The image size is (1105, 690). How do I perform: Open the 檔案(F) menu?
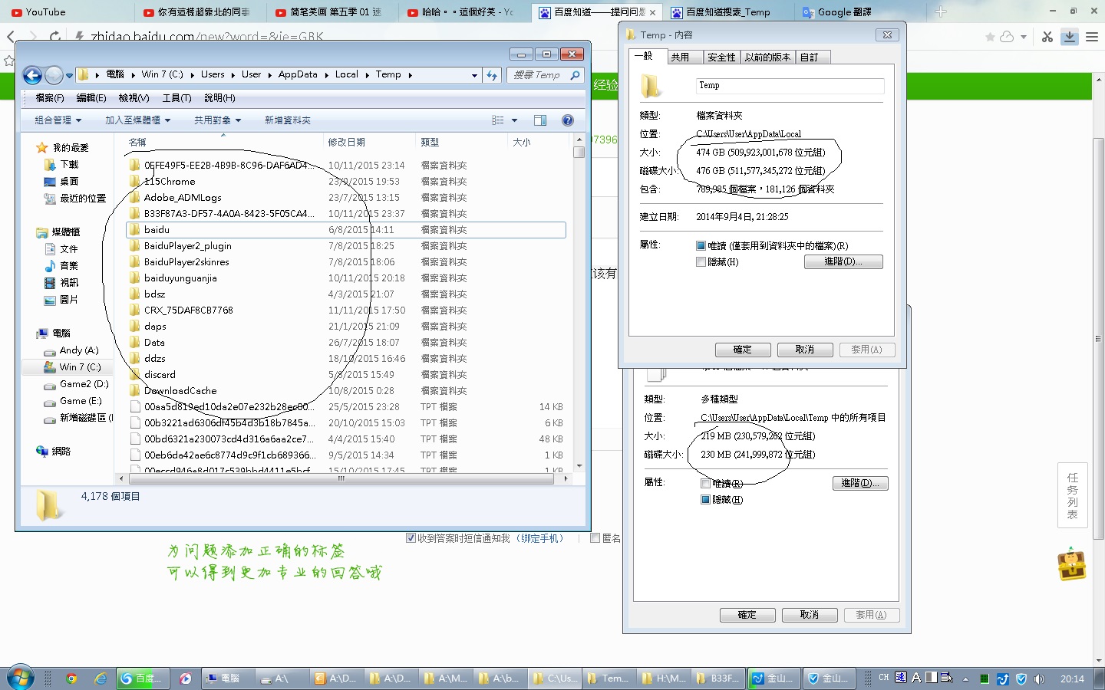pyautogui.click(x=50, y=98)
